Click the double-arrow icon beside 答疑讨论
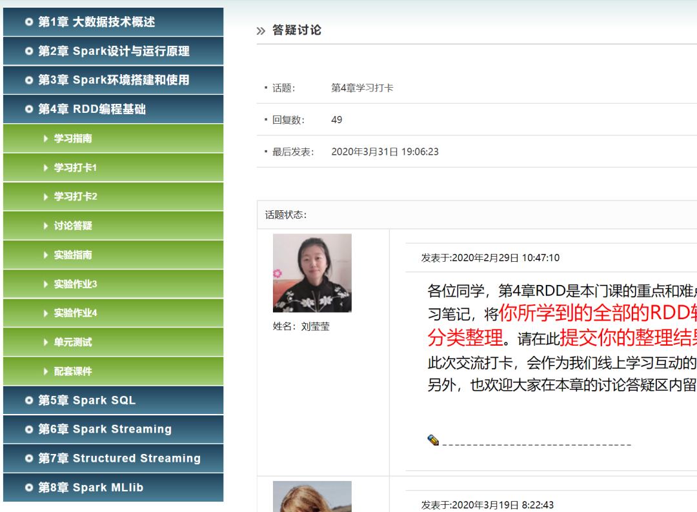This screenshot has width=697, height=512. coord(261,31)
